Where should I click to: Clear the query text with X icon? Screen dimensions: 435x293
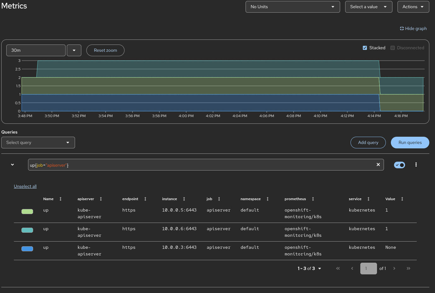[x=378, y=164]
